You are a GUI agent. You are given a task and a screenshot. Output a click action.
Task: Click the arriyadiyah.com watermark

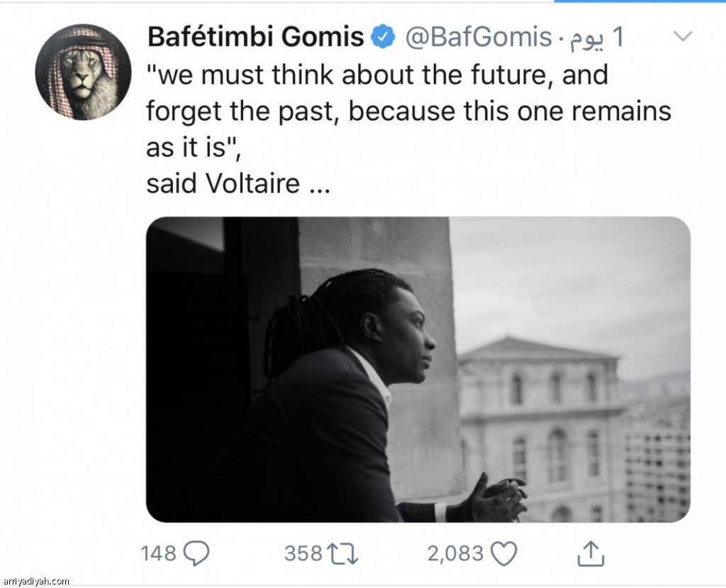pyautogui.click(x=35, y=581)
